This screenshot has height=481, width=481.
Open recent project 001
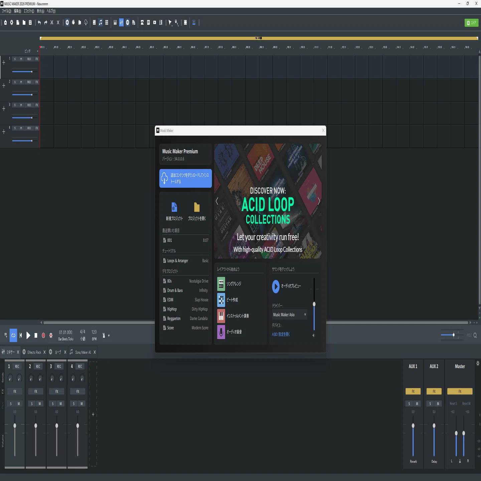186,240
